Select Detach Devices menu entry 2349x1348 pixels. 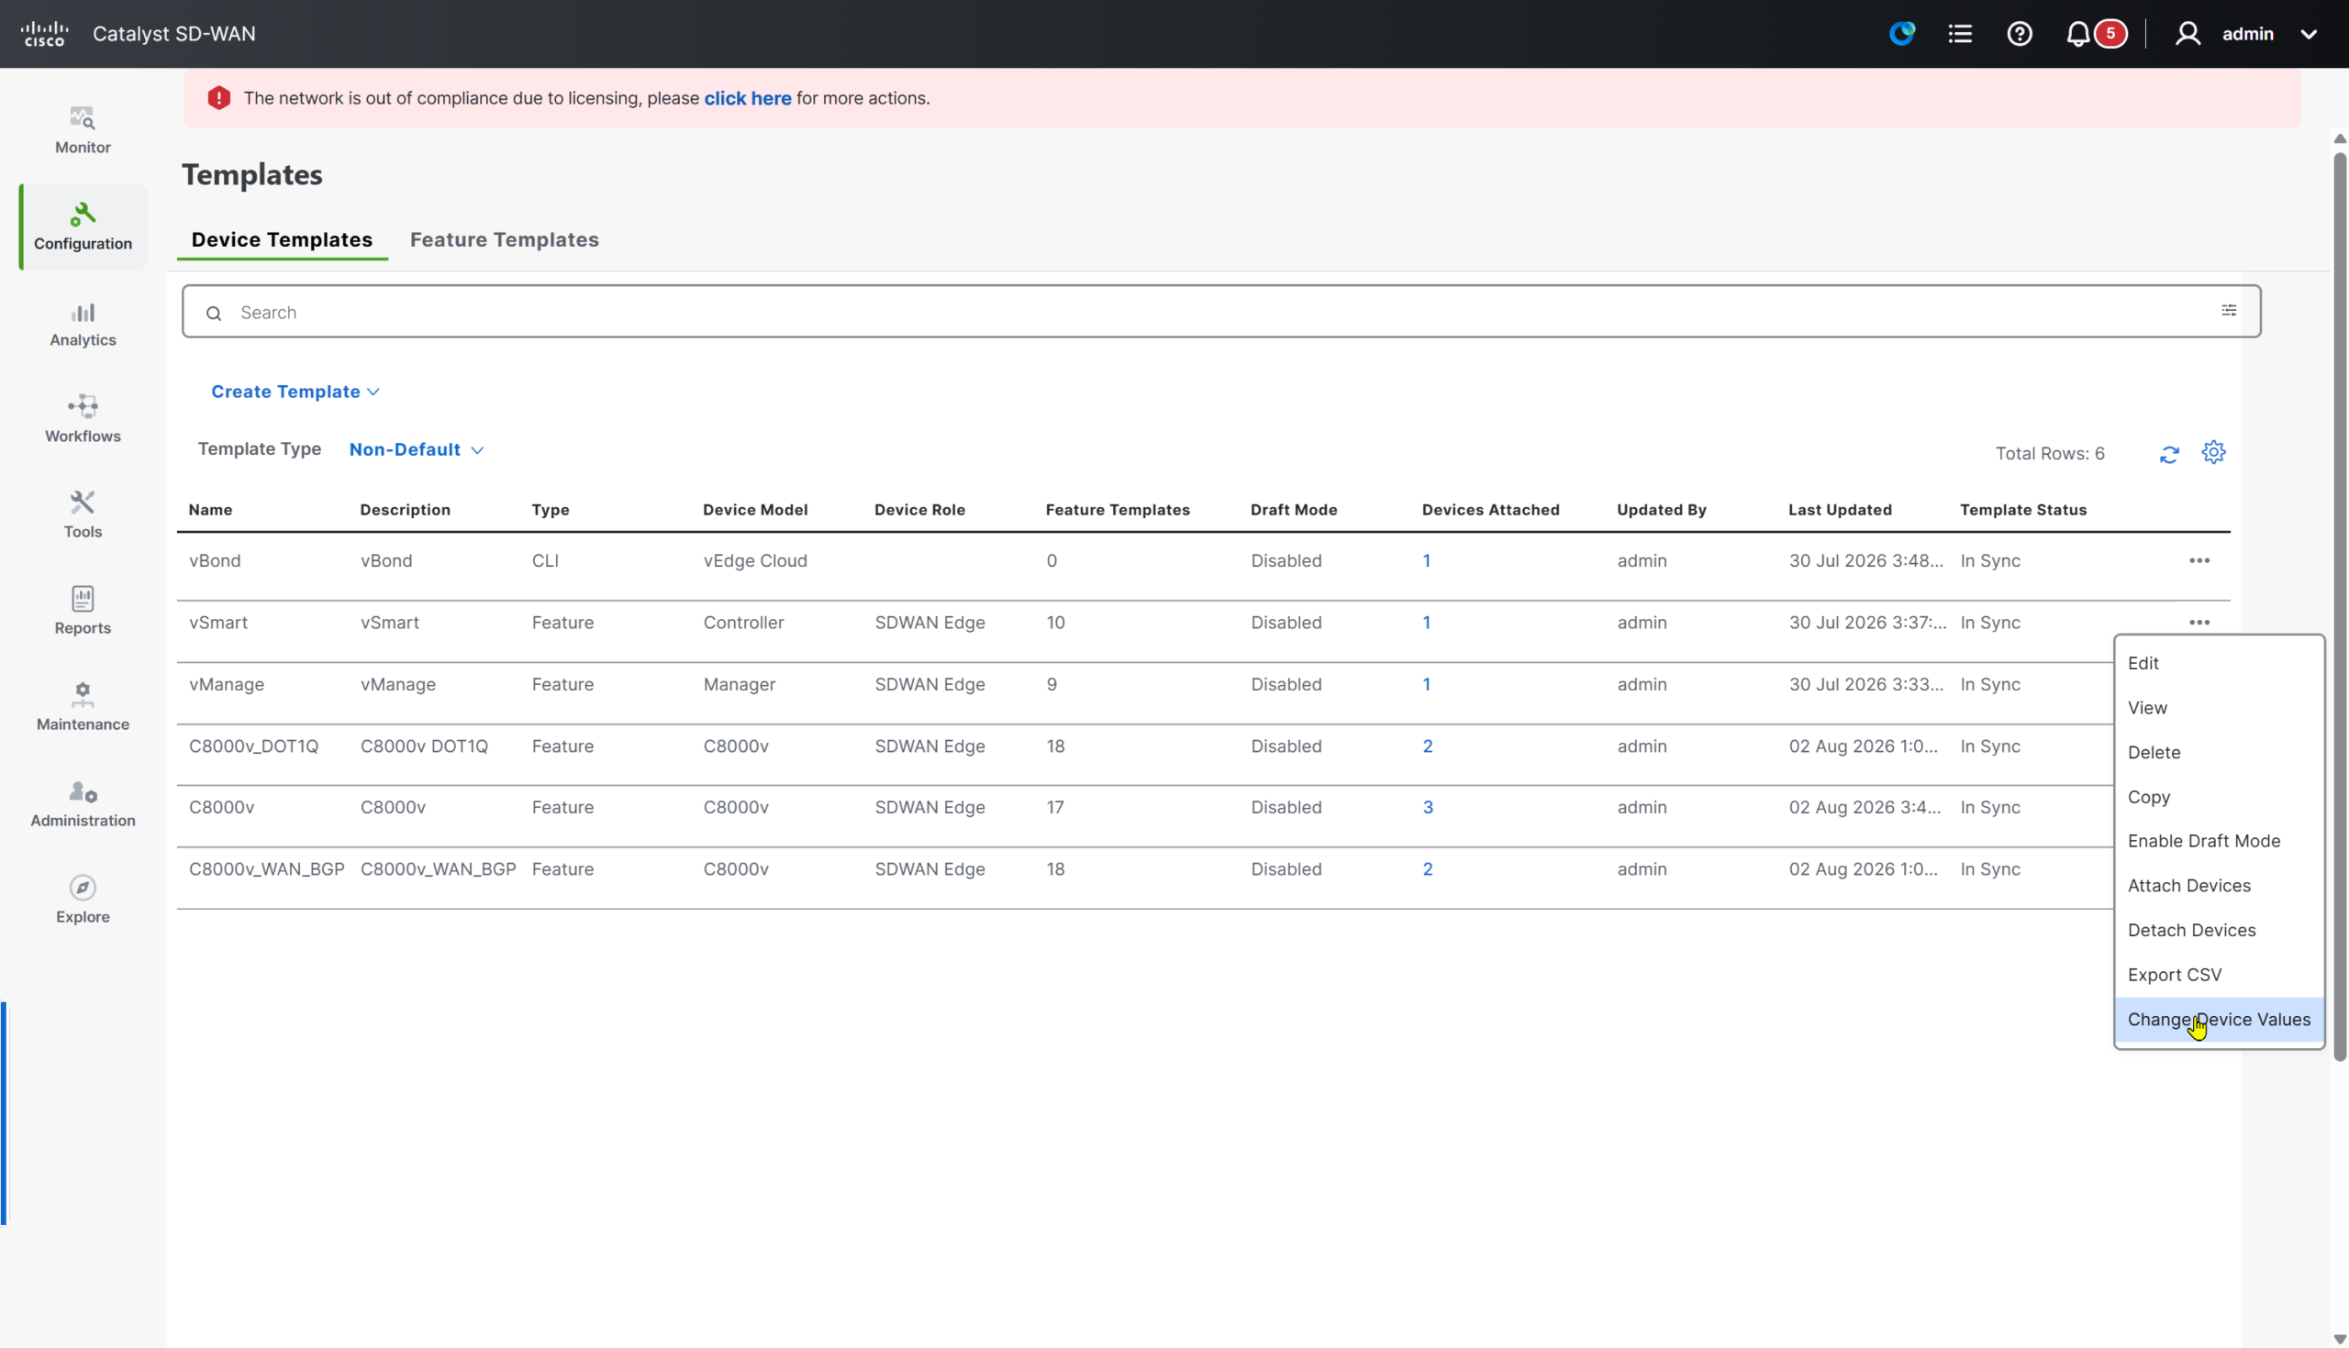(x=2219, y=930)
